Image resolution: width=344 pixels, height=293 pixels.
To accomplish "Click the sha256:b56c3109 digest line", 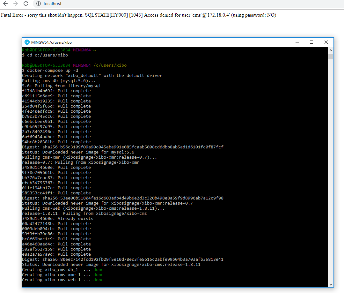I will pos(123,147).
